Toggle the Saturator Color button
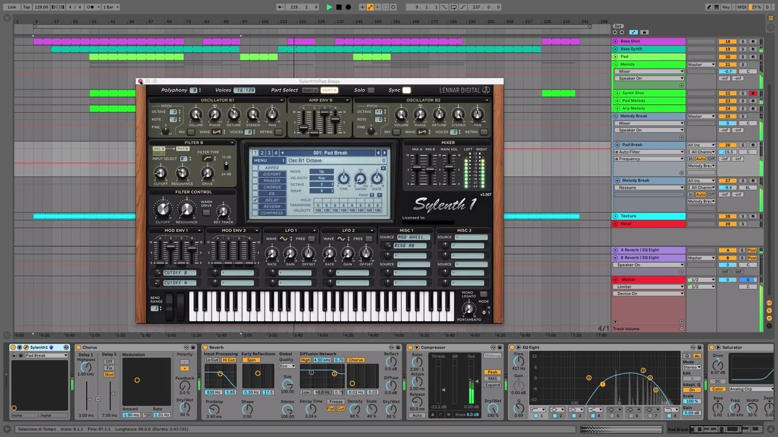The width and height of the screenshot is (778, 437). pyautogui.click(x=718, y=389)
